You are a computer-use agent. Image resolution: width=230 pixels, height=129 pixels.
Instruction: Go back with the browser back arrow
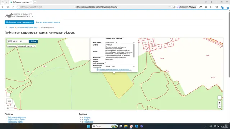coord(3,7)
